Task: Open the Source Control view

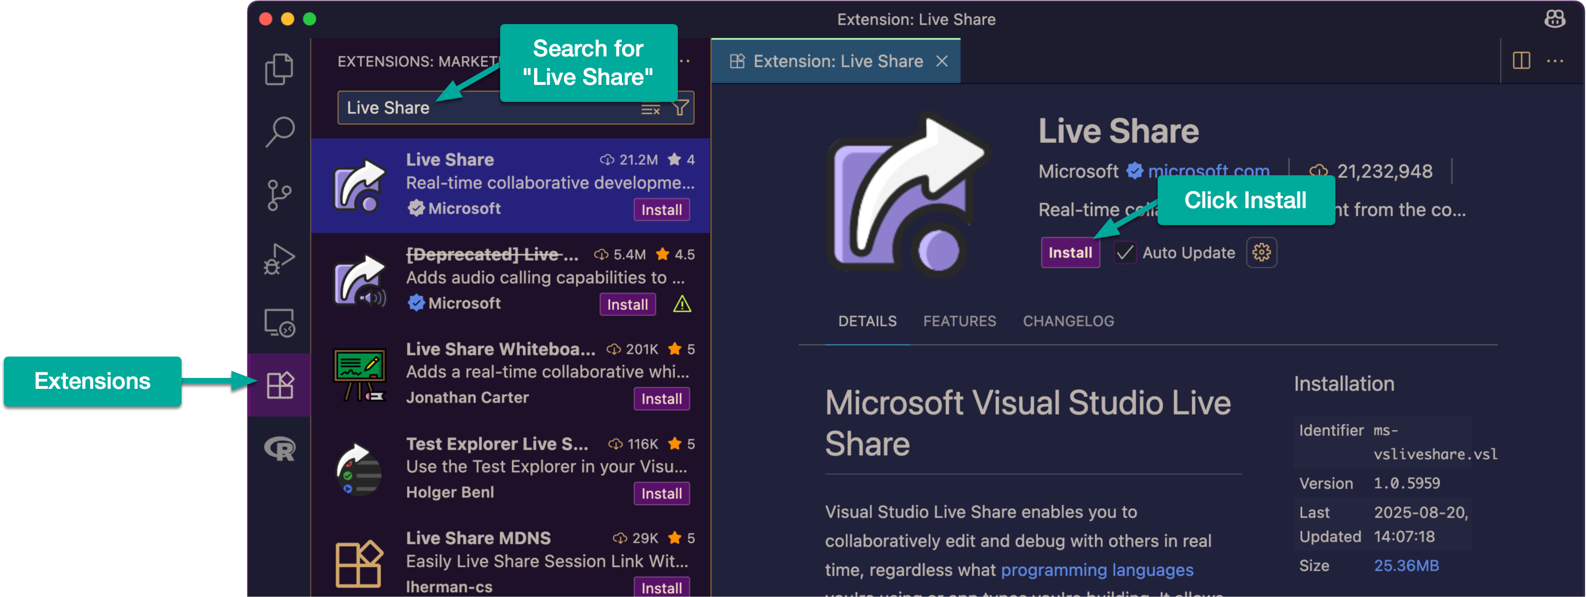Action: (x=279, y=196)
